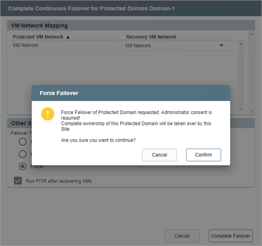Viewport: 262px width, 246px height.
Task: Click the network table's inner scroll-up arrow
Action: (241, 44)
